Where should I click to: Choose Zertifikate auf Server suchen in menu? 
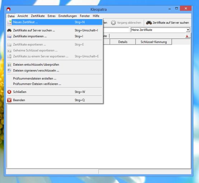[55, 30]
